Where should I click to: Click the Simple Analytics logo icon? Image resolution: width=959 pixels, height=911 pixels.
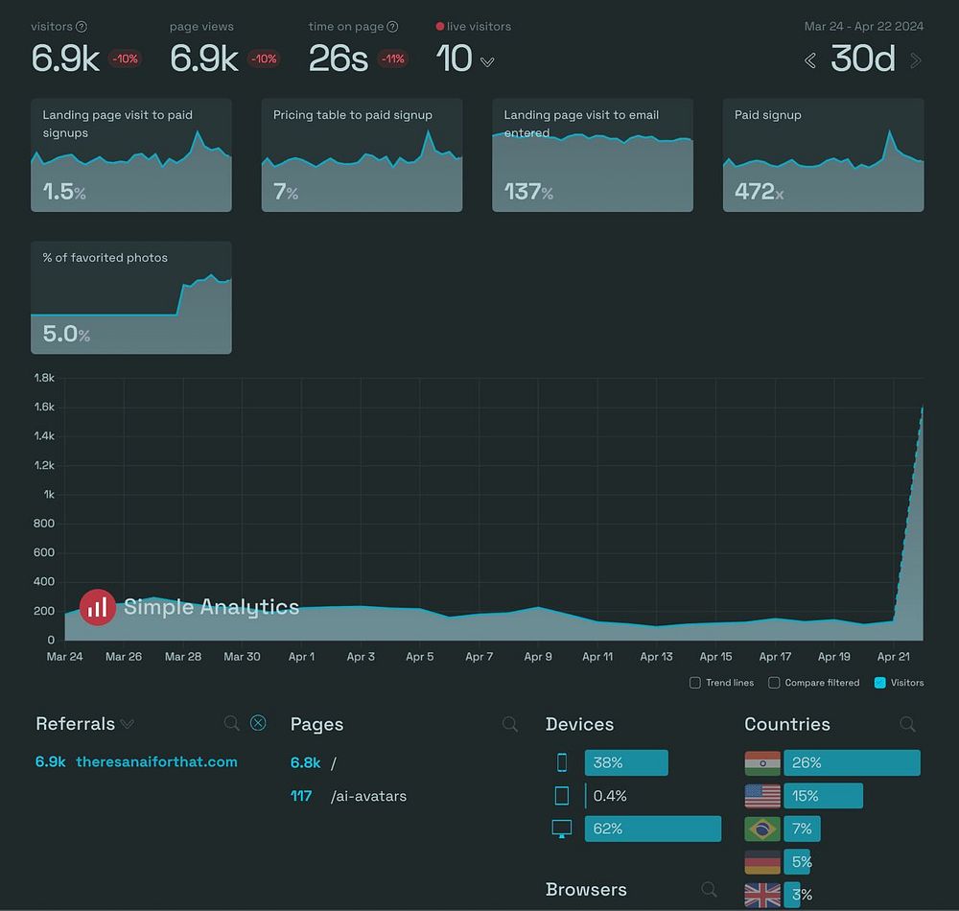point(97,607)
